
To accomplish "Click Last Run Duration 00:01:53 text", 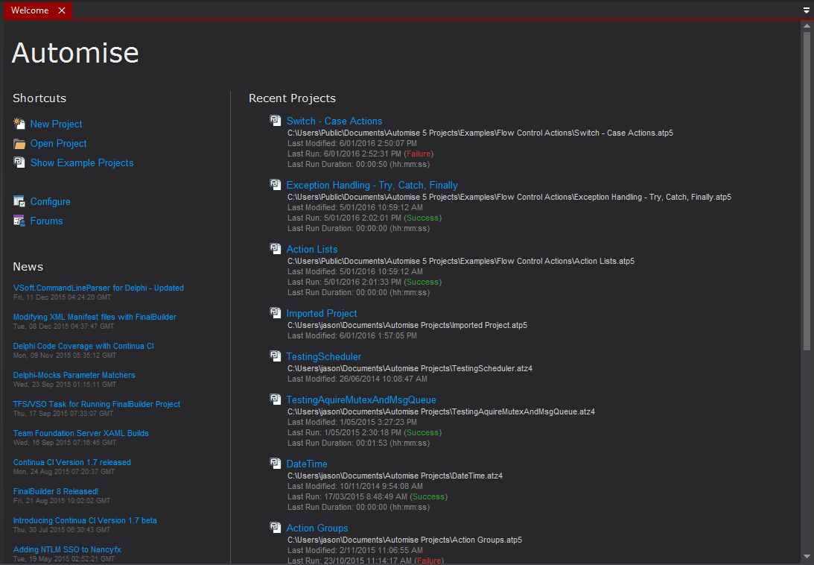I will [359, 444].
